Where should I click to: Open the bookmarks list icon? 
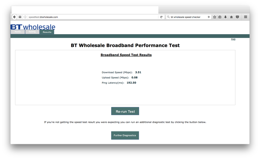[220, 17]
